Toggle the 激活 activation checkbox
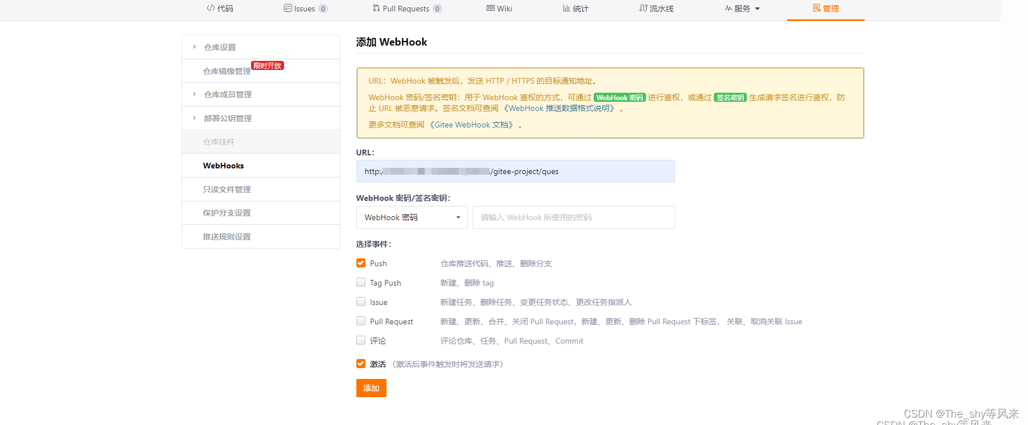This screenshot has width=1028, height=425. pos(361,364)
